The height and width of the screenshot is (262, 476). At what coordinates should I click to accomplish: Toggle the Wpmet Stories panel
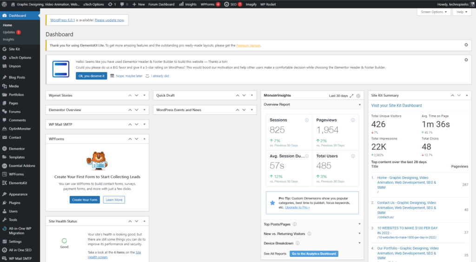(x=145, y=95)
